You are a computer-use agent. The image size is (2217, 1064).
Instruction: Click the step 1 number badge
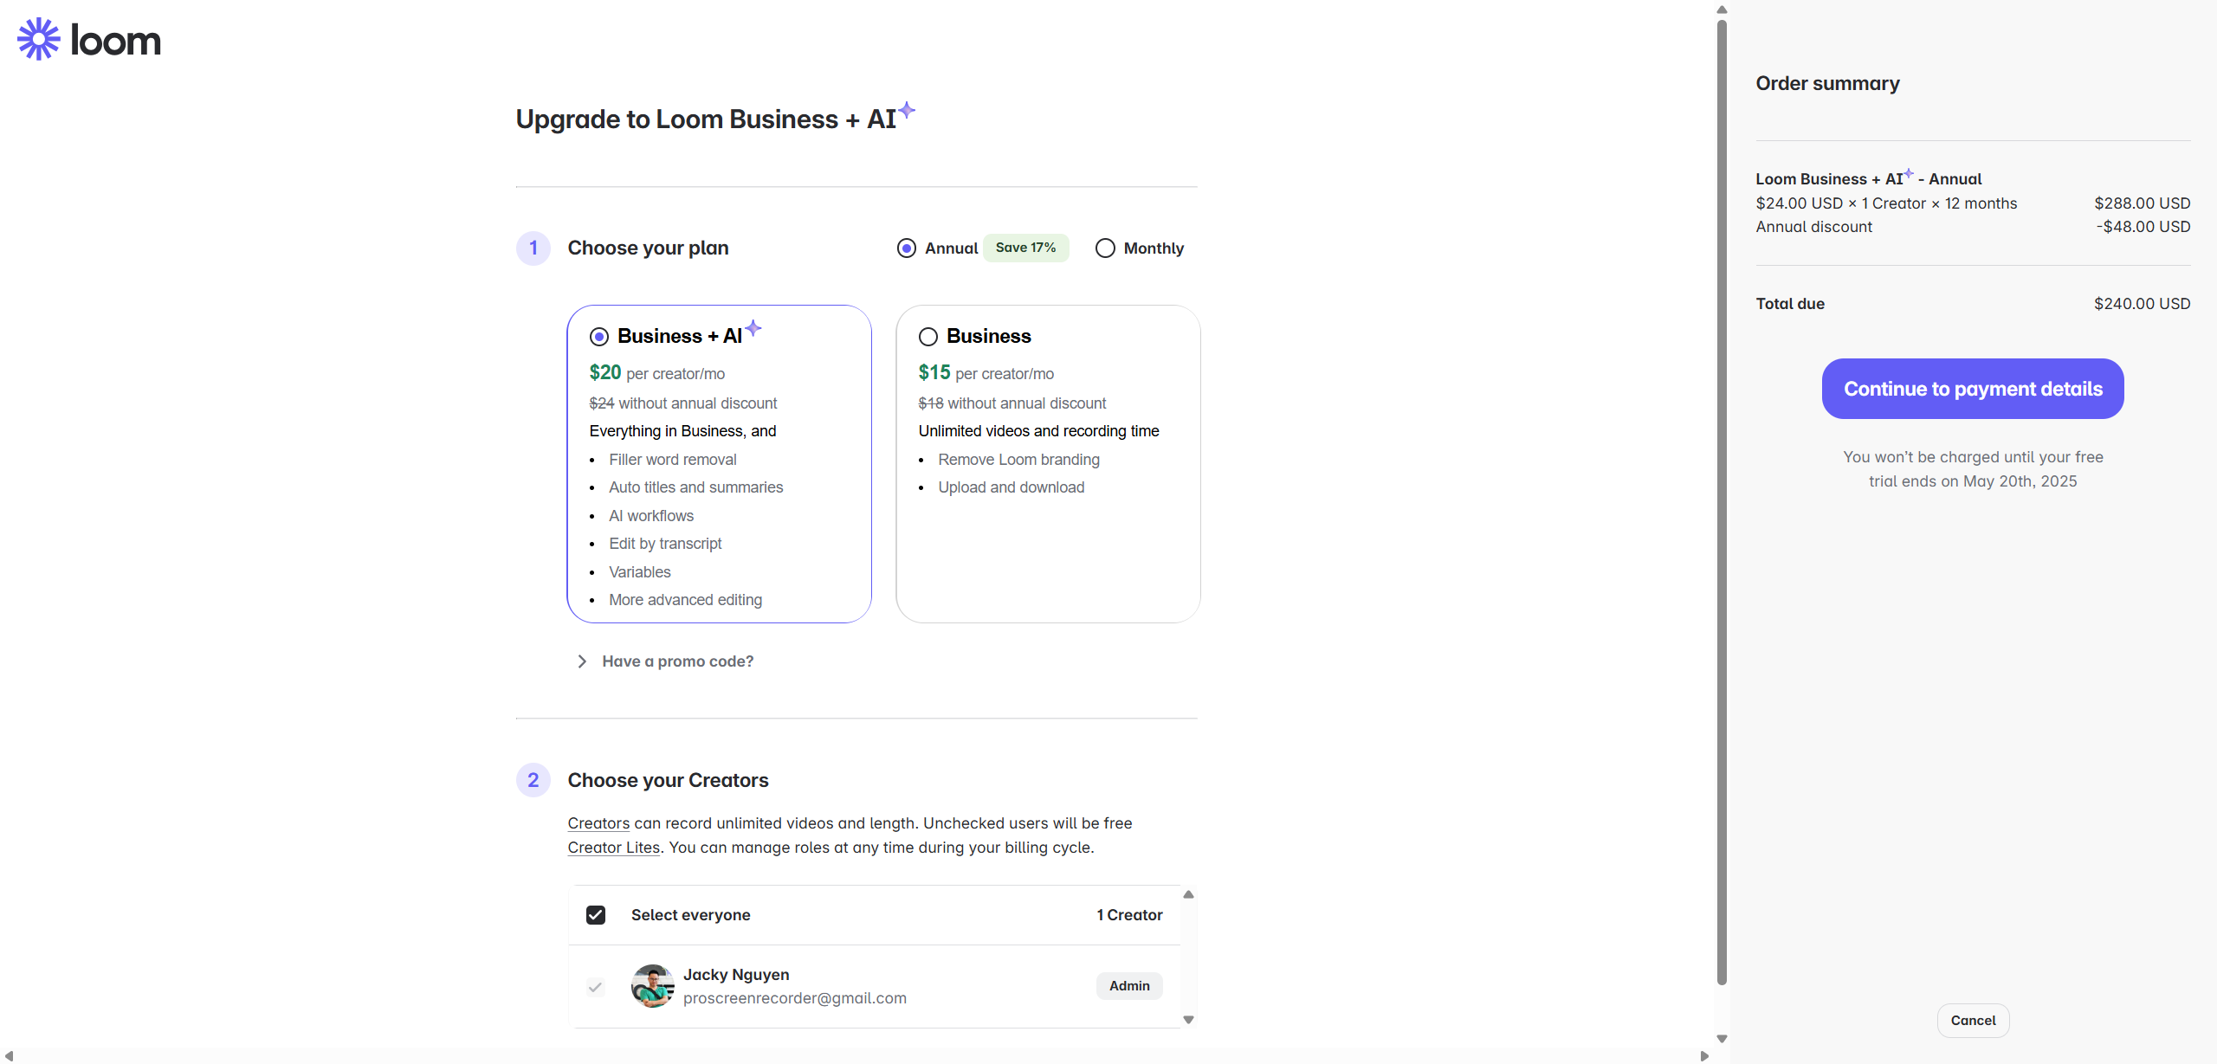533,248
